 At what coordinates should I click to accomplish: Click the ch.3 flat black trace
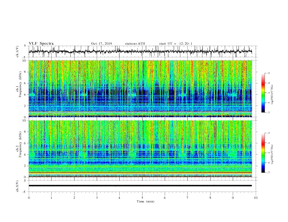[140, 186]
